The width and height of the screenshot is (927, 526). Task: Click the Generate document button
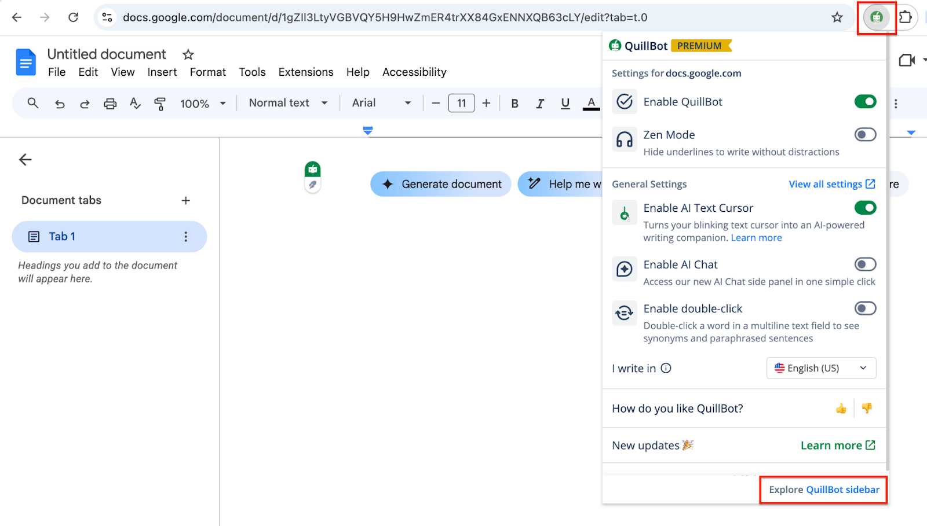[x=441, y=184]
